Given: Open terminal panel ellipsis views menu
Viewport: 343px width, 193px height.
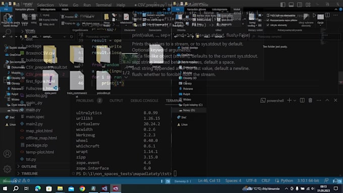Looking at the screenshot, I should (319, 100).
